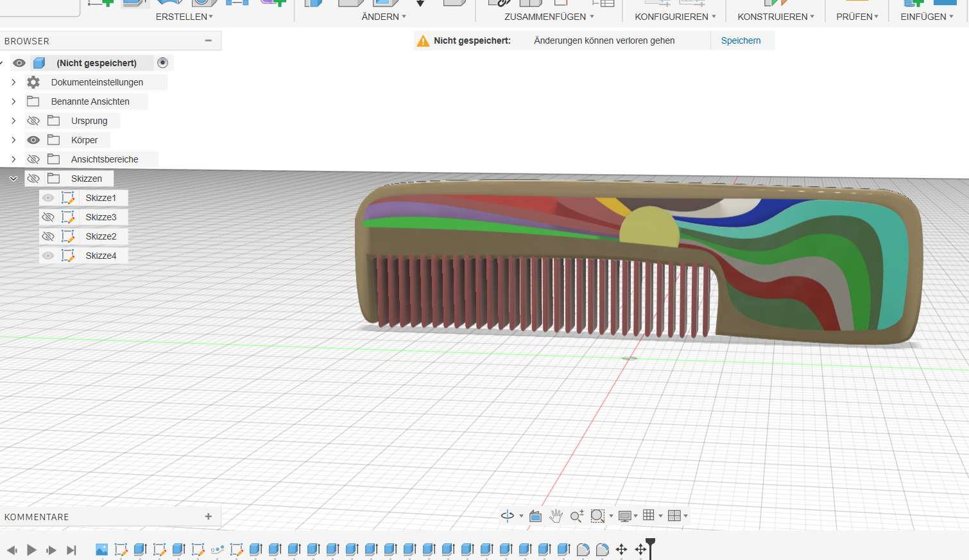
Task: Open the KONSTRUIEREN menu
Action: coord(776,17)
